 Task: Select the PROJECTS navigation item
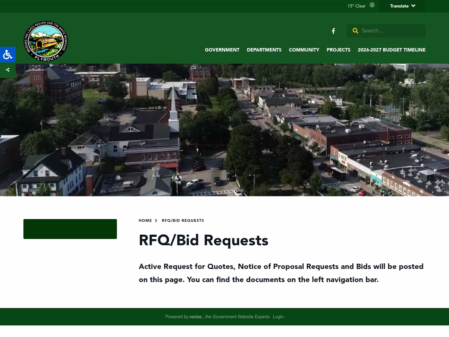coord(338,50)
